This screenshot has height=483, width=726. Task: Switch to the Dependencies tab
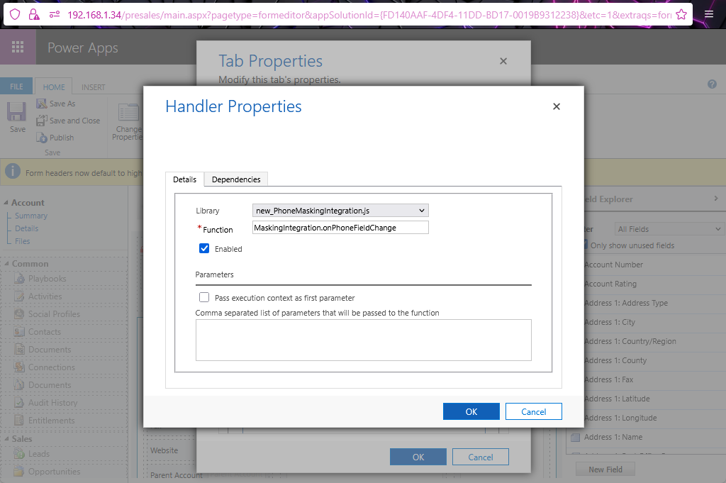pos(236,179)
